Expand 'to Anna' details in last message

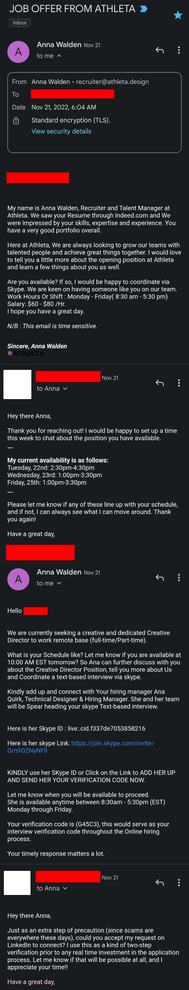tap(65, 888)
